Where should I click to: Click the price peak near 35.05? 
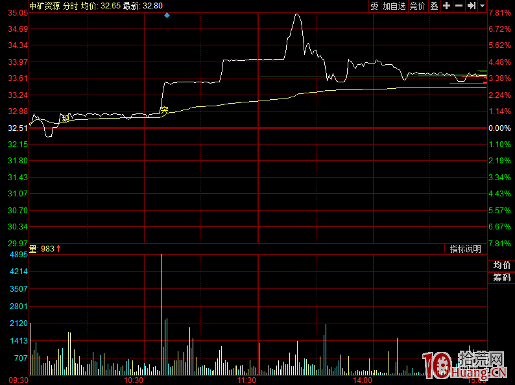tap(297, 14)
